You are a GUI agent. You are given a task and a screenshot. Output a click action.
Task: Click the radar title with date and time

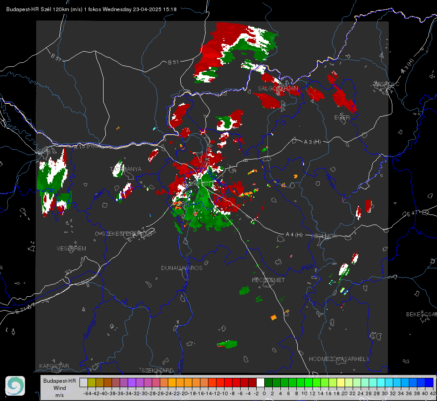click(x=92, y=9)
